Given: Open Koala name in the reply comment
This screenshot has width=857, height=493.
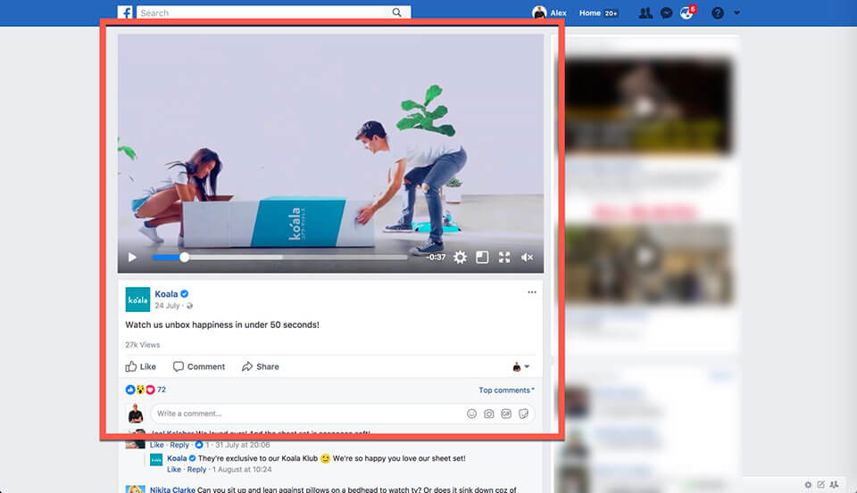Looking at the screenshot, I should coord(177,458).
